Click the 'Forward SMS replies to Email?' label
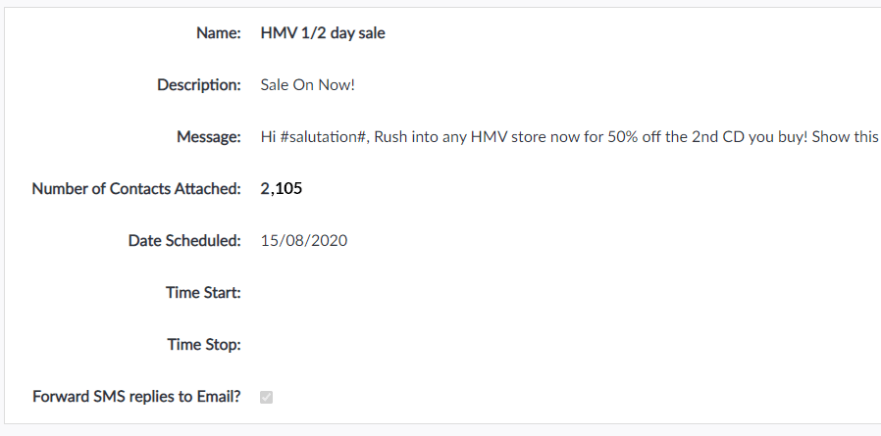881x436 pixels. click(136, 397)
